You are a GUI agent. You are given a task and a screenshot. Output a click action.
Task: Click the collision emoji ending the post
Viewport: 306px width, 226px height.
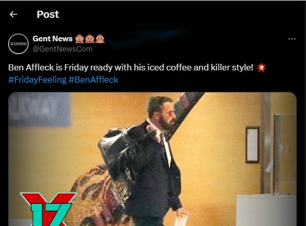tap(261, 67)
